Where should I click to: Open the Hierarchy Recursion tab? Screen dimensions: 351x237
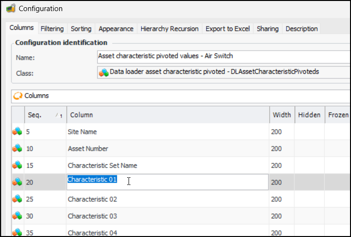pos(169,29)
